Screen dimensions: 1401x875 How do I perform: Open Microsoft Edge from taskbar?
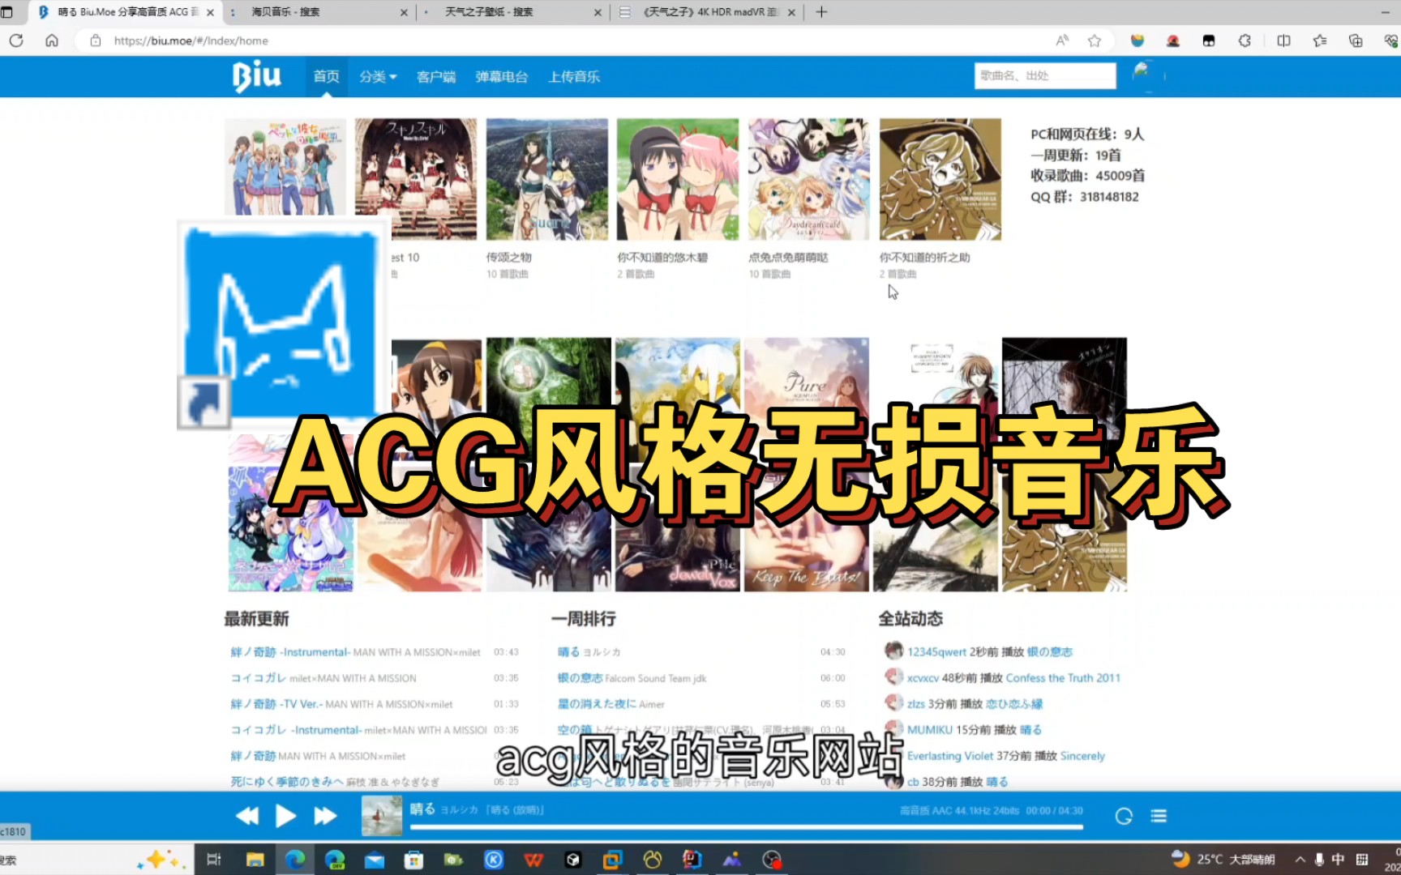pyautogui.click(x=295, y=860)
